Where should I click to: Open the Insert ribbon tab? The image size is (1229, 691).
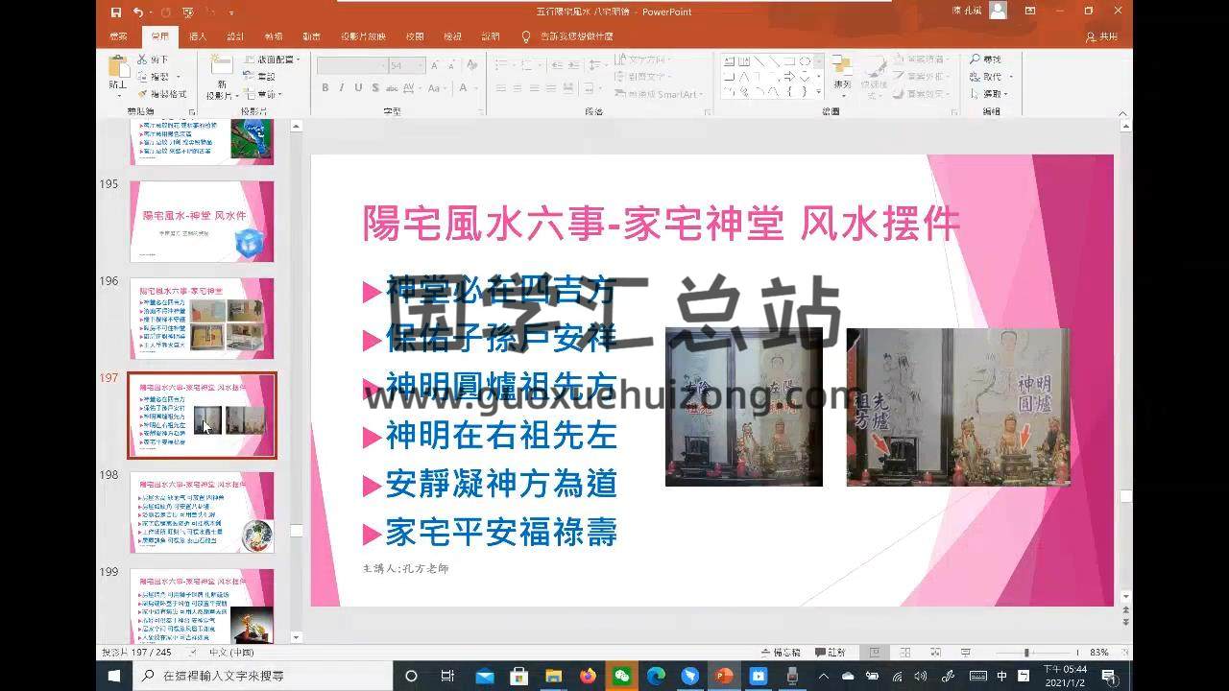(198, 36)
